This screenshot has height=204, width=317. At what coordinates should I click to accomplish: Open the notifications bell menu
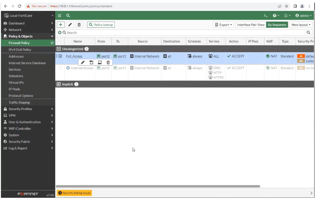coord(287,16)
